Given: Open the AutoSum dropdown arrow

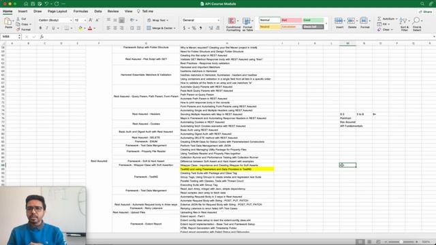Looking at the screenshot, I should point(396,18).
